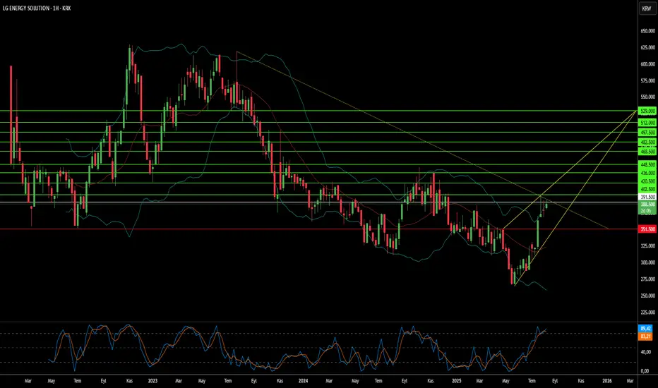658x388 pixels.
Task: Select the orange 83,21 stochastic value label
Action: click(x=645, y=337)
